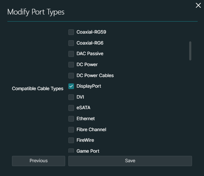
Task: Check the Game Port checkbox
Action: [71, 151]
